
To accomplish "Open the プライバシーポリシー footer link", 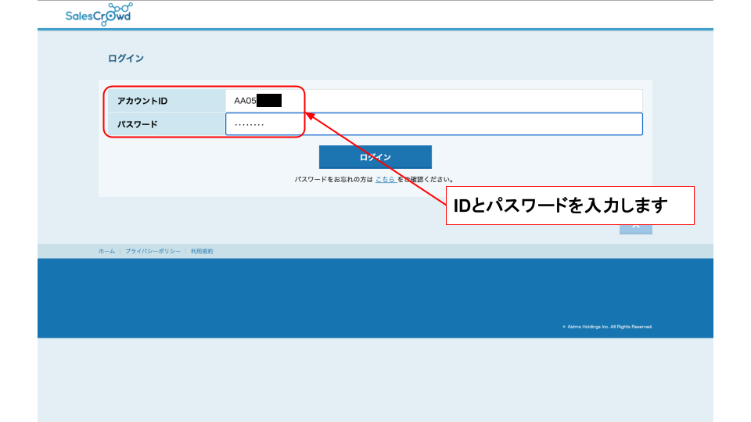I will (x=153, y=251).
